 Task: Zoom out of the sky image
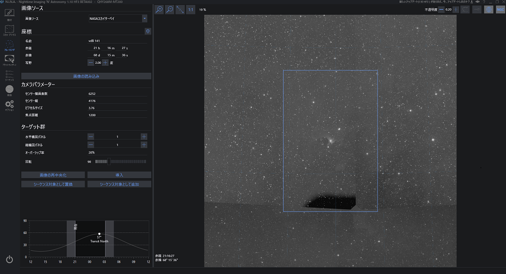coord(169,10)
